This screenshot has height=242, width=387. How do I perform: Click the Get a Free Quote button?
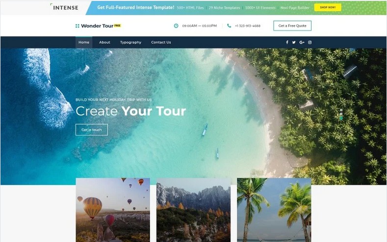[292, 26]
